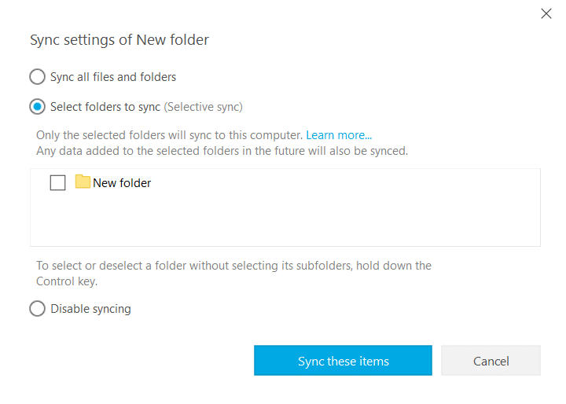Choose the Select folders to sync radio button

[37, 107]
